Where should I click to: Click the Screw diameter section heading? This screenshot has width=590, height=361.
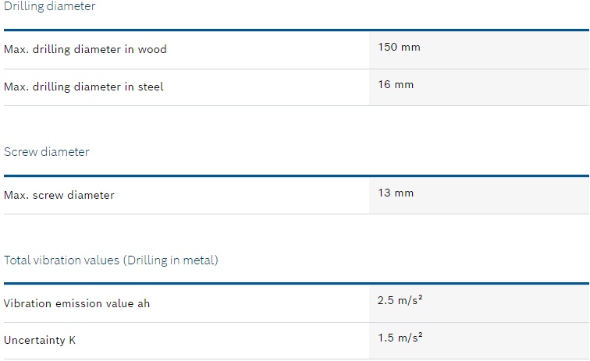tap(47, 152)
